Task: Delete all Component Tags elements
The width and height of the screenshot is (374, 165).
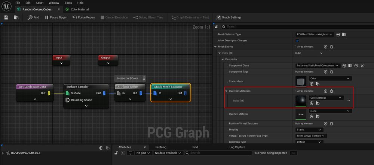Action: click(331, 72)
